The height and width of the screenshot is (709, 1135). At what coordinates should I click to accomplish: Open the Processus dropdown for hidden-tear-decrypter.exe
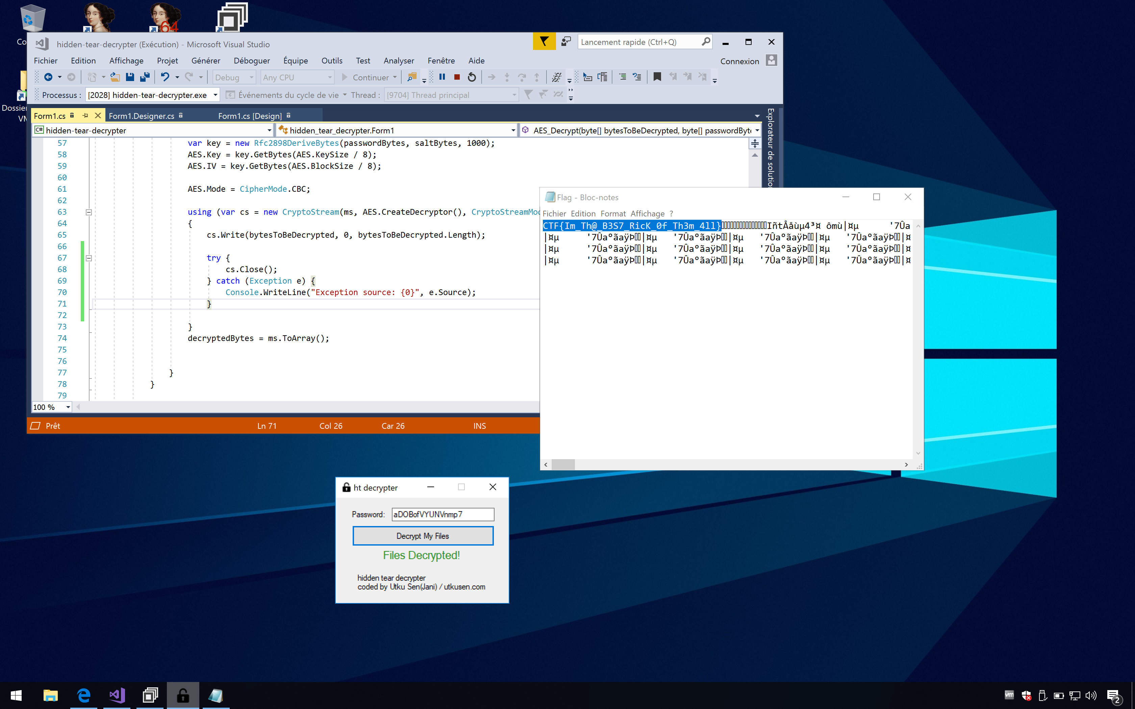click(153, 95)
